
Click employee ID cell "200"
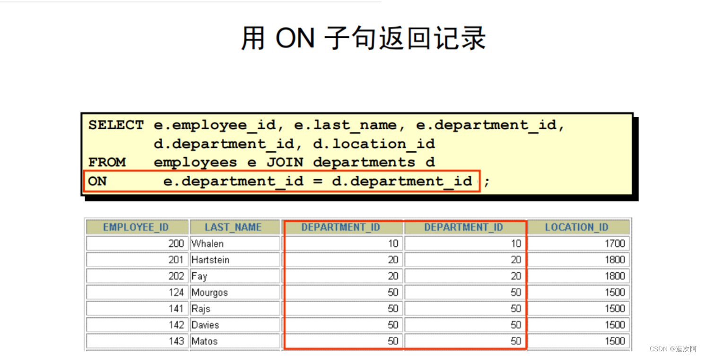[136, 244]
